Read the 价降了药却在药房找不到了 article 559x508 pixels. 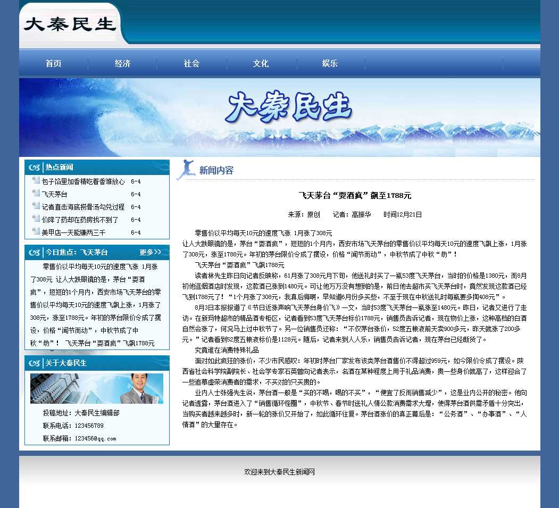pos(80,220)
